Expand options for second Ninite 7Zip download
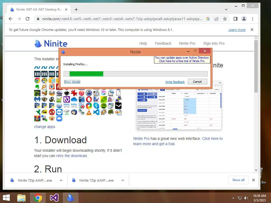 point(123,180)
